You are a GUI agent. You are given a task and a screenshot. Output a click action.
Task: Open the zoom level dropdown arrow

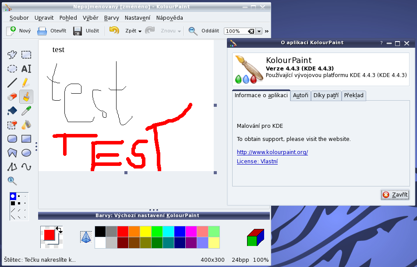pyautogui.click(x=259, y=31)
